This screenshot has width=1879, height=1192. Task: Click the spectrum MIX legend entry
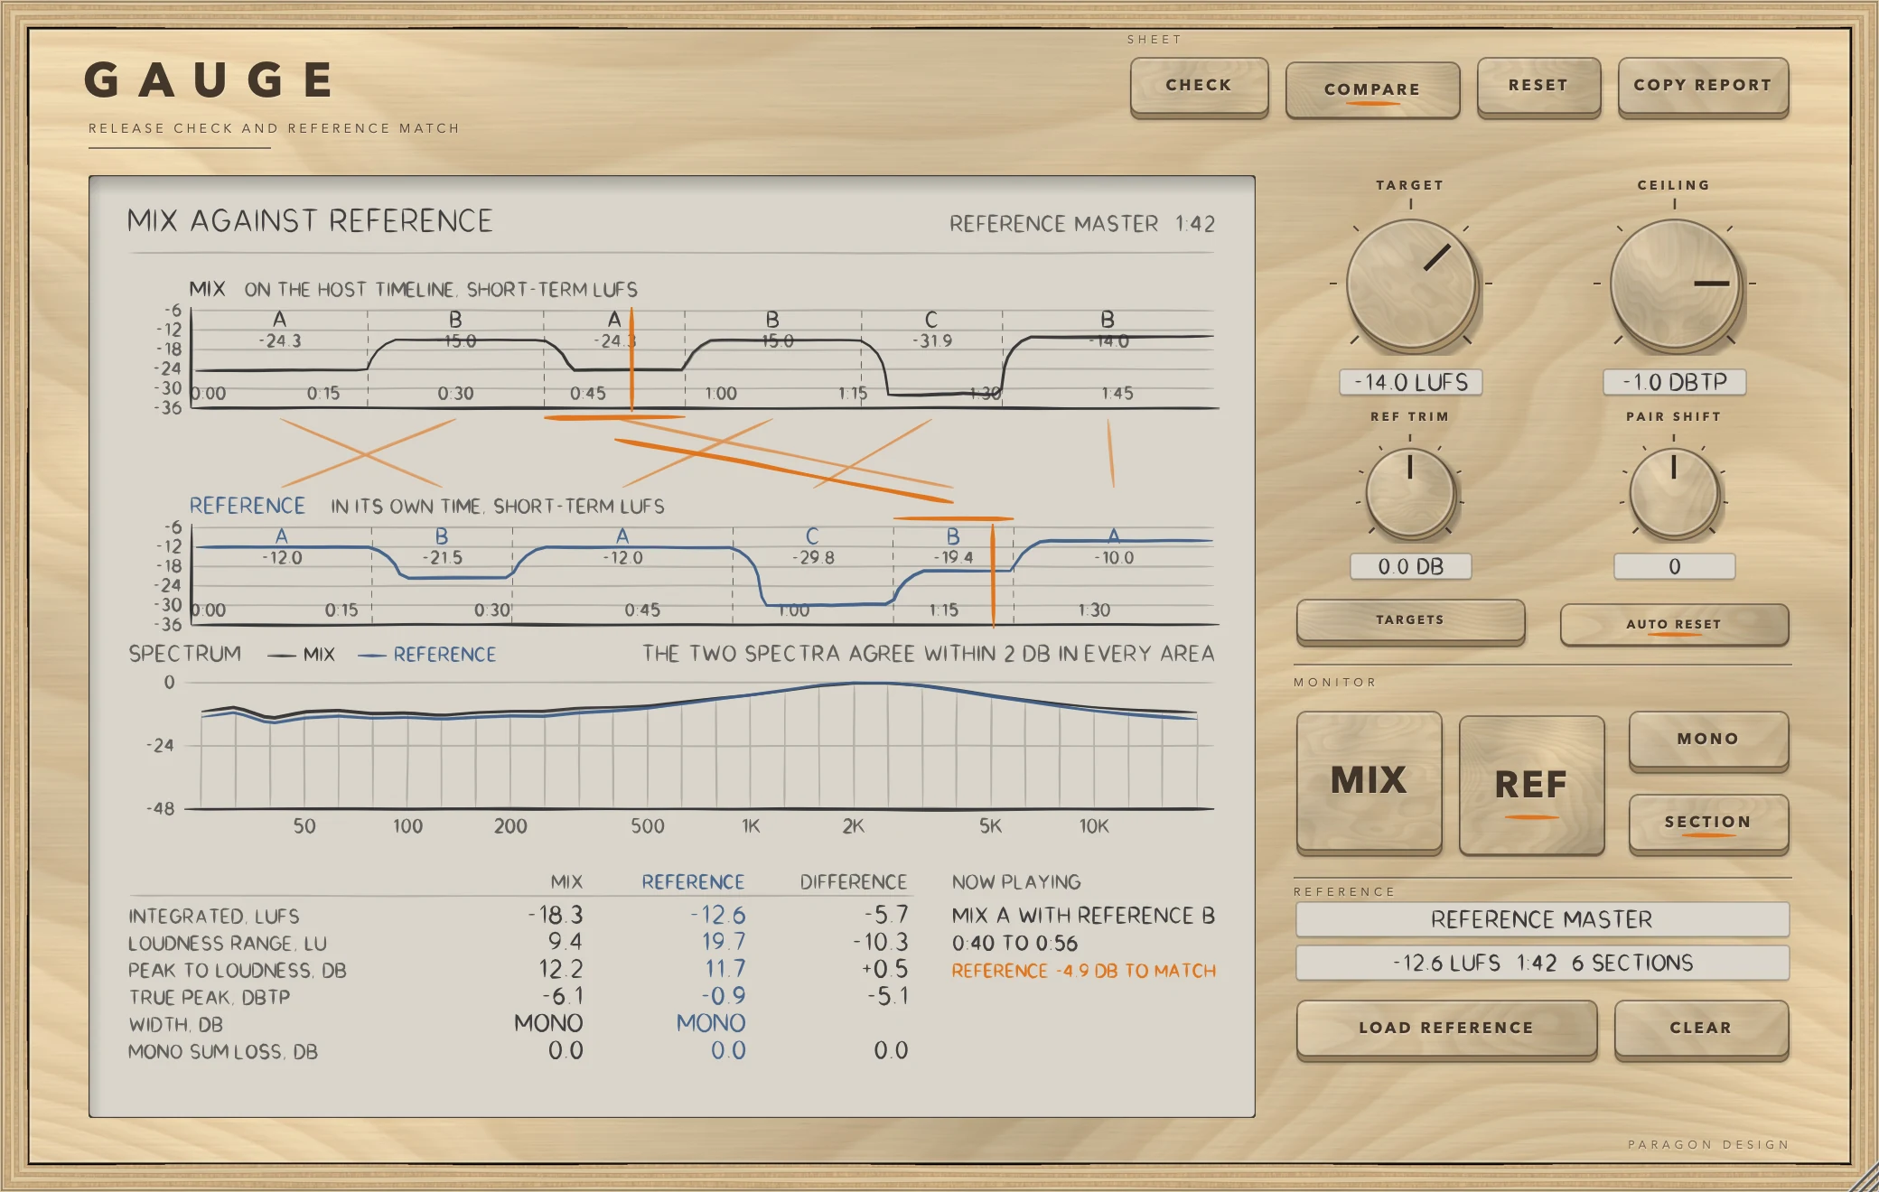click(x=302, y=655)
